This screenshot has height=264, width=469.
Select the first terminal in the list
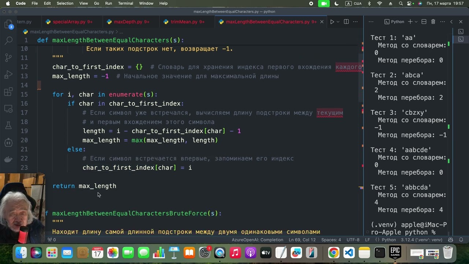coord(461,32)
